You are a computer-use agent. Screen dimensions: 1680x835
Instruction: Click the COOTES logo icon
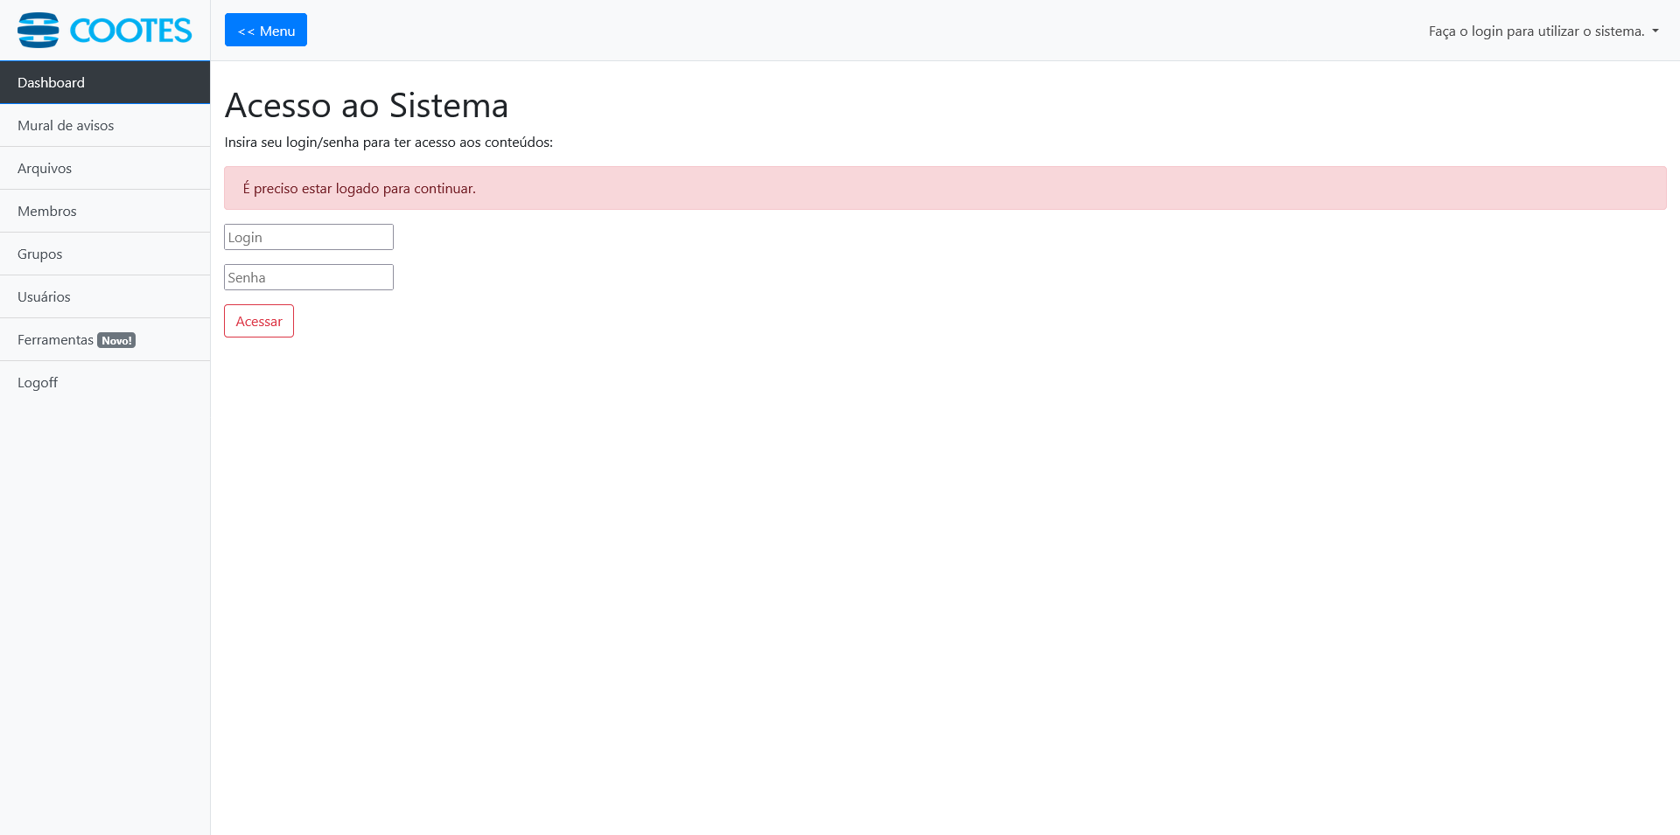38,29
